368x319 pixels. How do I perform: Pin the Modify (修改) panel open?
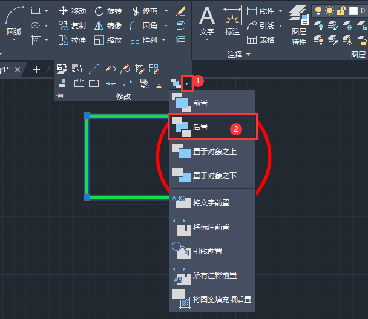point(60,96)
